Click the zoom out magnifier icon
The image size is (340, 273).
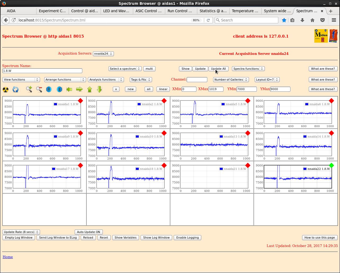(x=39, y=89)
